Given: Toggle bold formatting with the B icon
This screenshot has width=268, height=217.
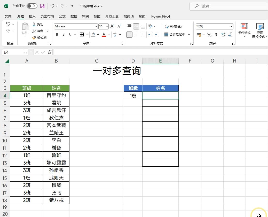Looking at the screenshot, I should (57, 34).
